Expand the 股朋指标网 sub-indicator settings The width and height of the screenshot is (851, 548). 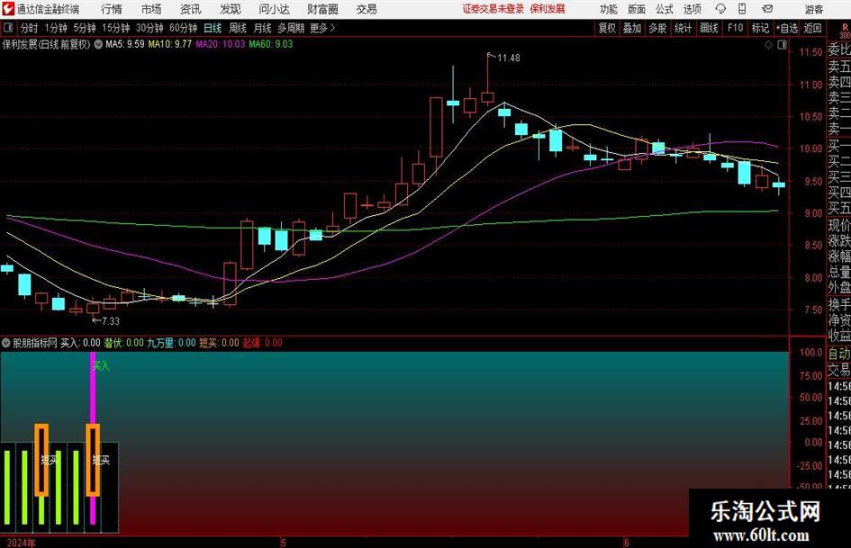[x=6, y=343]
